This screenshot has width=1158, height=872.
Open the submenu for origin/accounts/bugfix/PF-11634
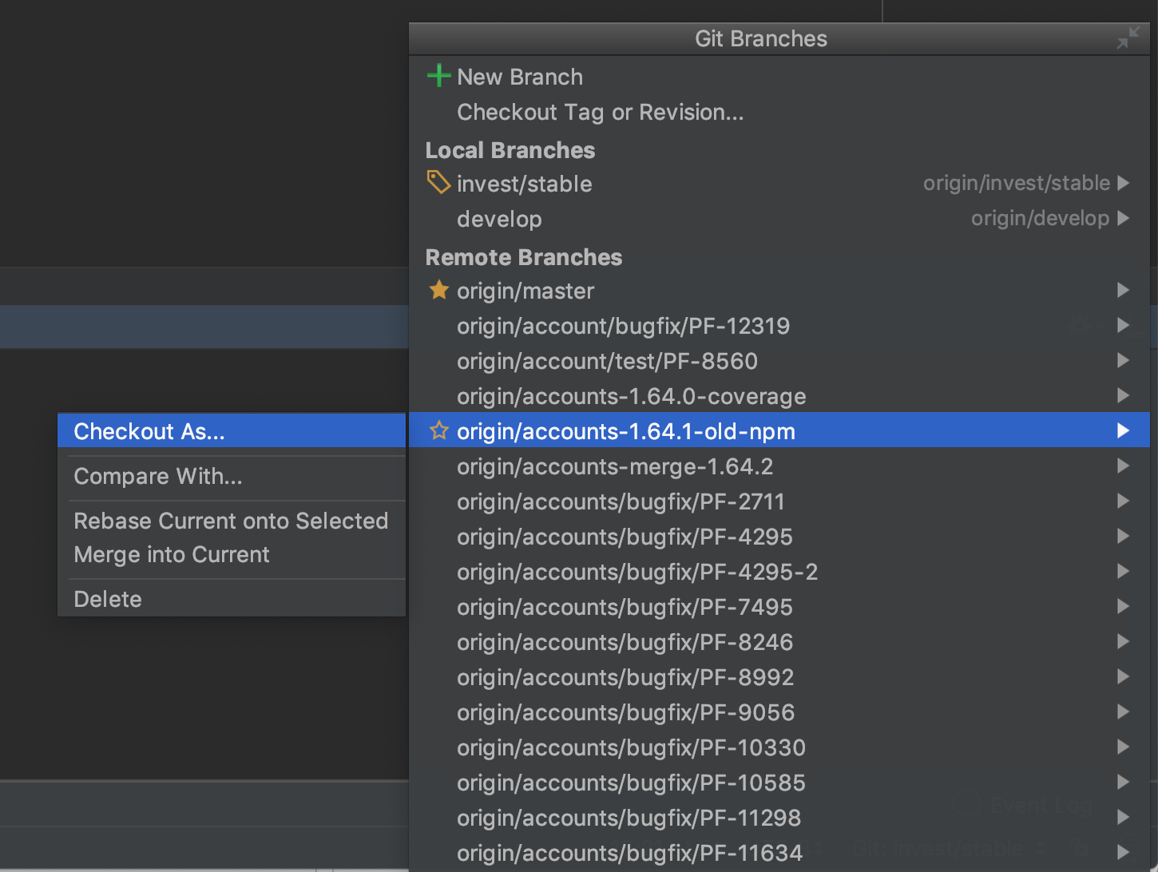coord(1123,852)
